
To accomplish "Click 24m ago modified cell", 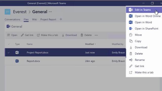I will click(90, 61).
